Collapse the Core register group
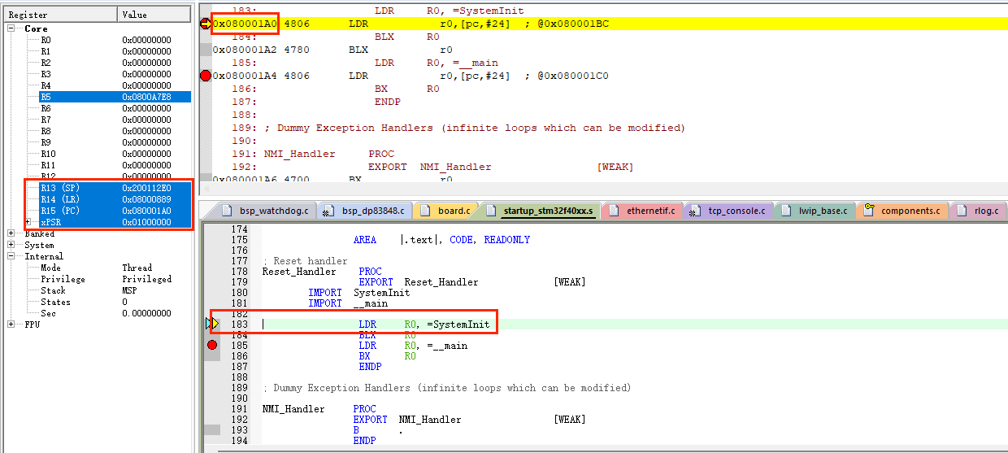Screen dimensions: 1008x453 [11, 28]
